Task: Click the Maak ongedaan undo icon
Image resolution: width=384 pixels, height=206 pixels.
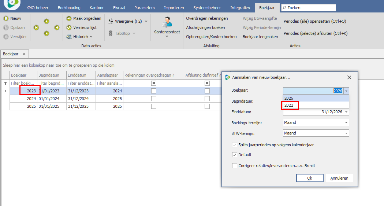Action: point(69,18)
